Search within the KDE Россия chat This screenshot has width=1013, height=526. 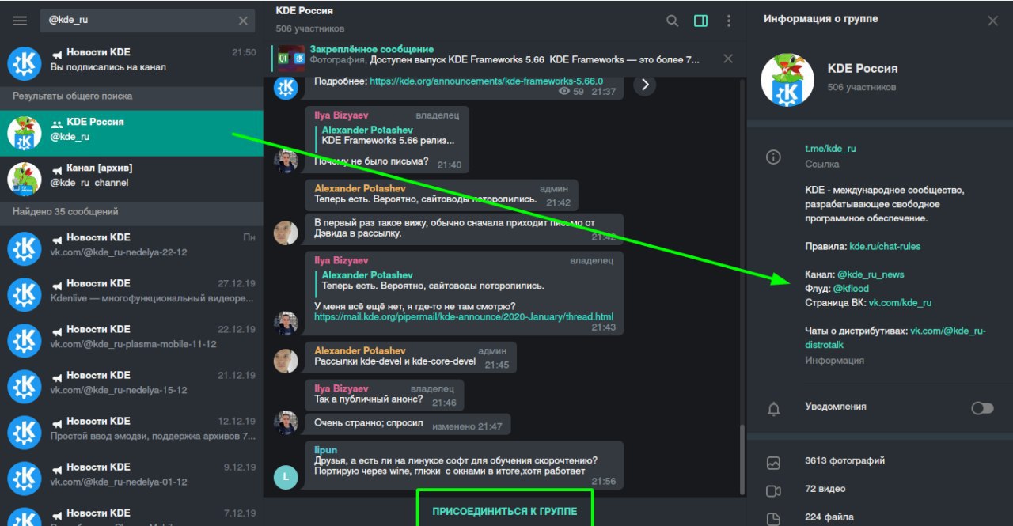(672, 21)
